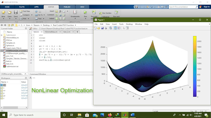Viewport: 211px width, 118px height.
Task: Open Tools menu in Figure 1
Action: (x=121, y=24)
